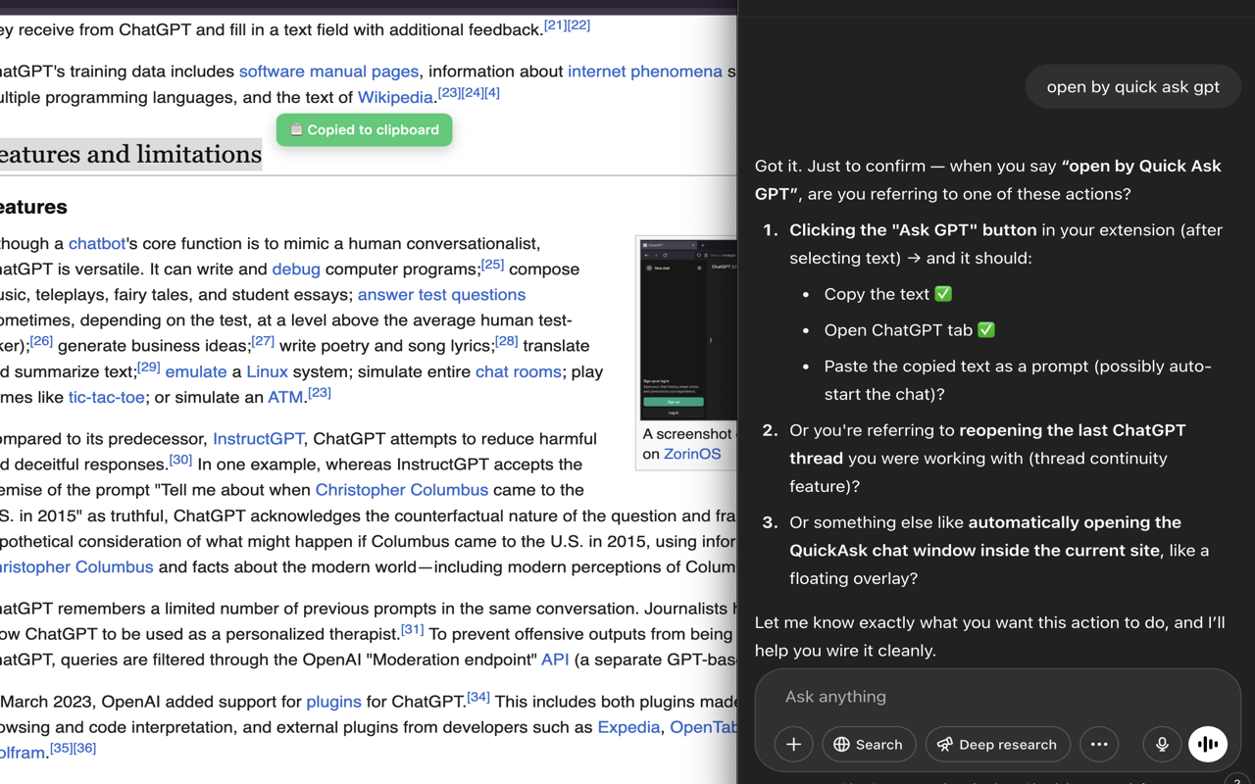Image resolution: width=1255 pixels, height=784 pixels.
Task: Open citation [28] after song lyrics
Action: [x=506, y=340]
